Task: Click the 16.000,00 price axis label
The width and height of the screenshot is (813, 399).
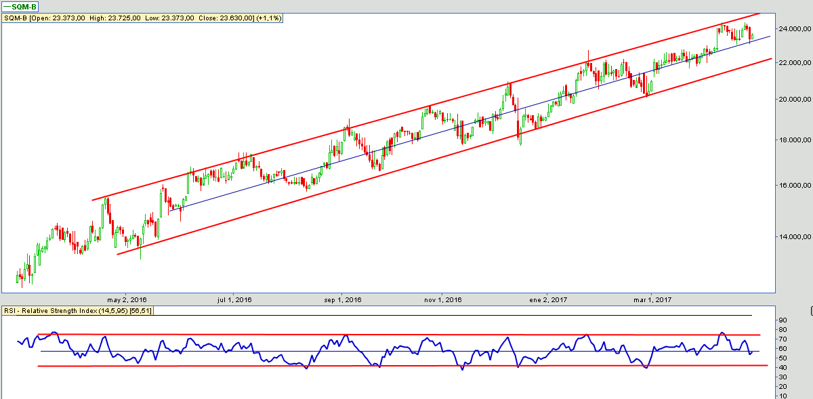Action: pos(795,185)
